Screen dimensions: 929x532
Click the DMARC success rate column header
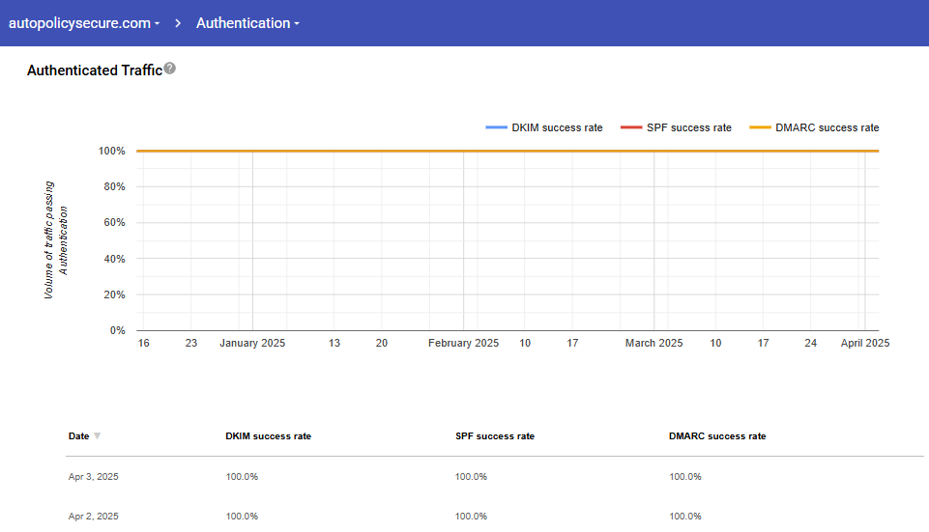[x=716, y=436]
